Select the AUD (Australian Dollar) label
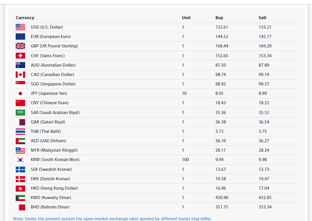312x221 pixels. click(x=53, y=65)
